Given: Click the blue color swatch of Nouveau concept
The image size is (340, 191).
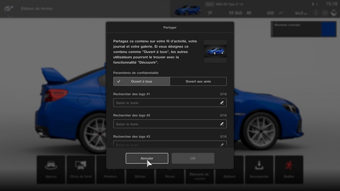Looking at the screenshot, I should coord(328,30).
